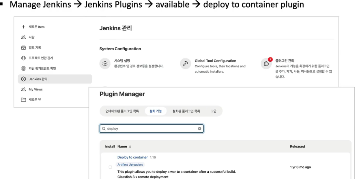This screenshot has height=179, width=359.
Task: Select Jenkins 관리 in the sidebar
Action: [55, 79]
